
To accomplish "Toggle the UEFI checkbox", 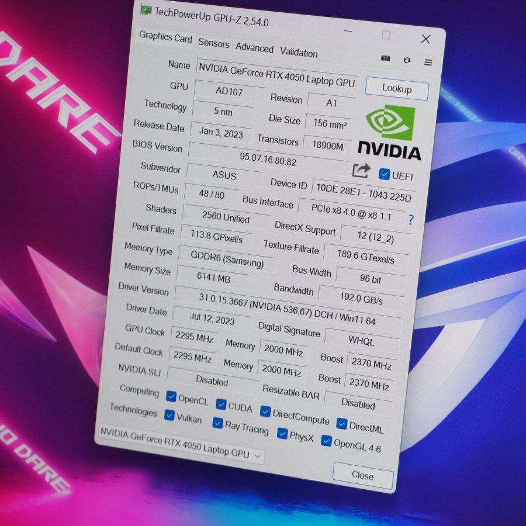I will pyautogui.click(x=384, y=174).
